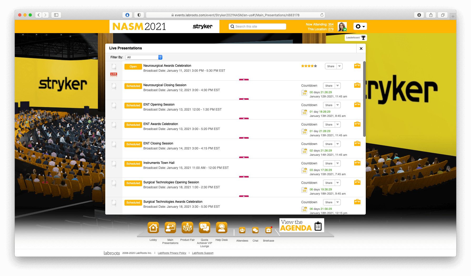Reload the page in Safari

click(x=322, y=15)
